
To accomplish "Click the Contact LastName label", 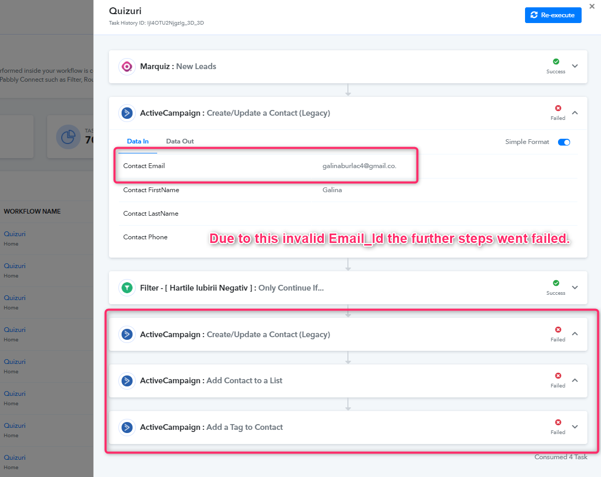I will 150,214.
